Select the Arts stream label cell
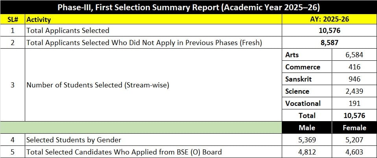Viewport: 377px width, 158px height. click(292, 55)
